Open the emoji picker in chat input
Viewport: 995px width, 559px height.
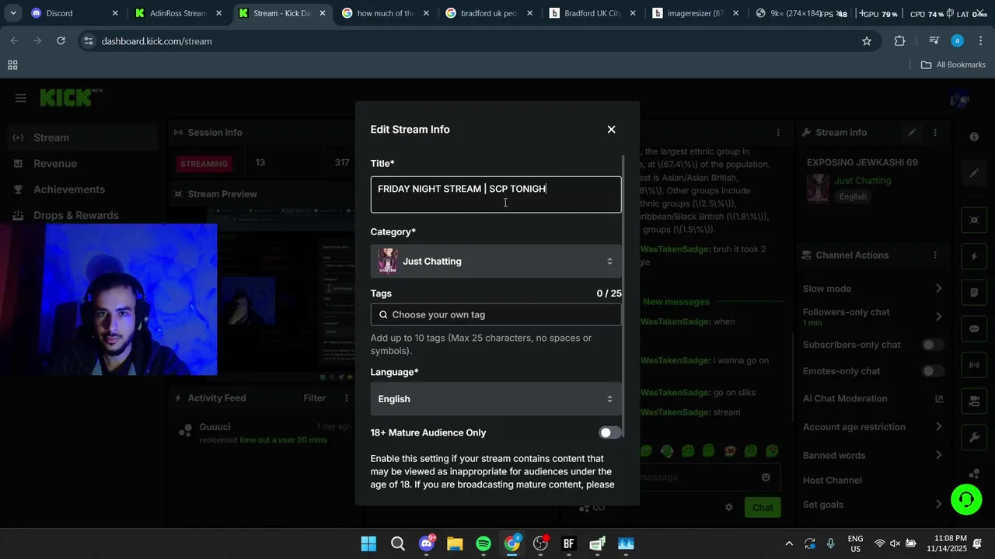point(766,477)
